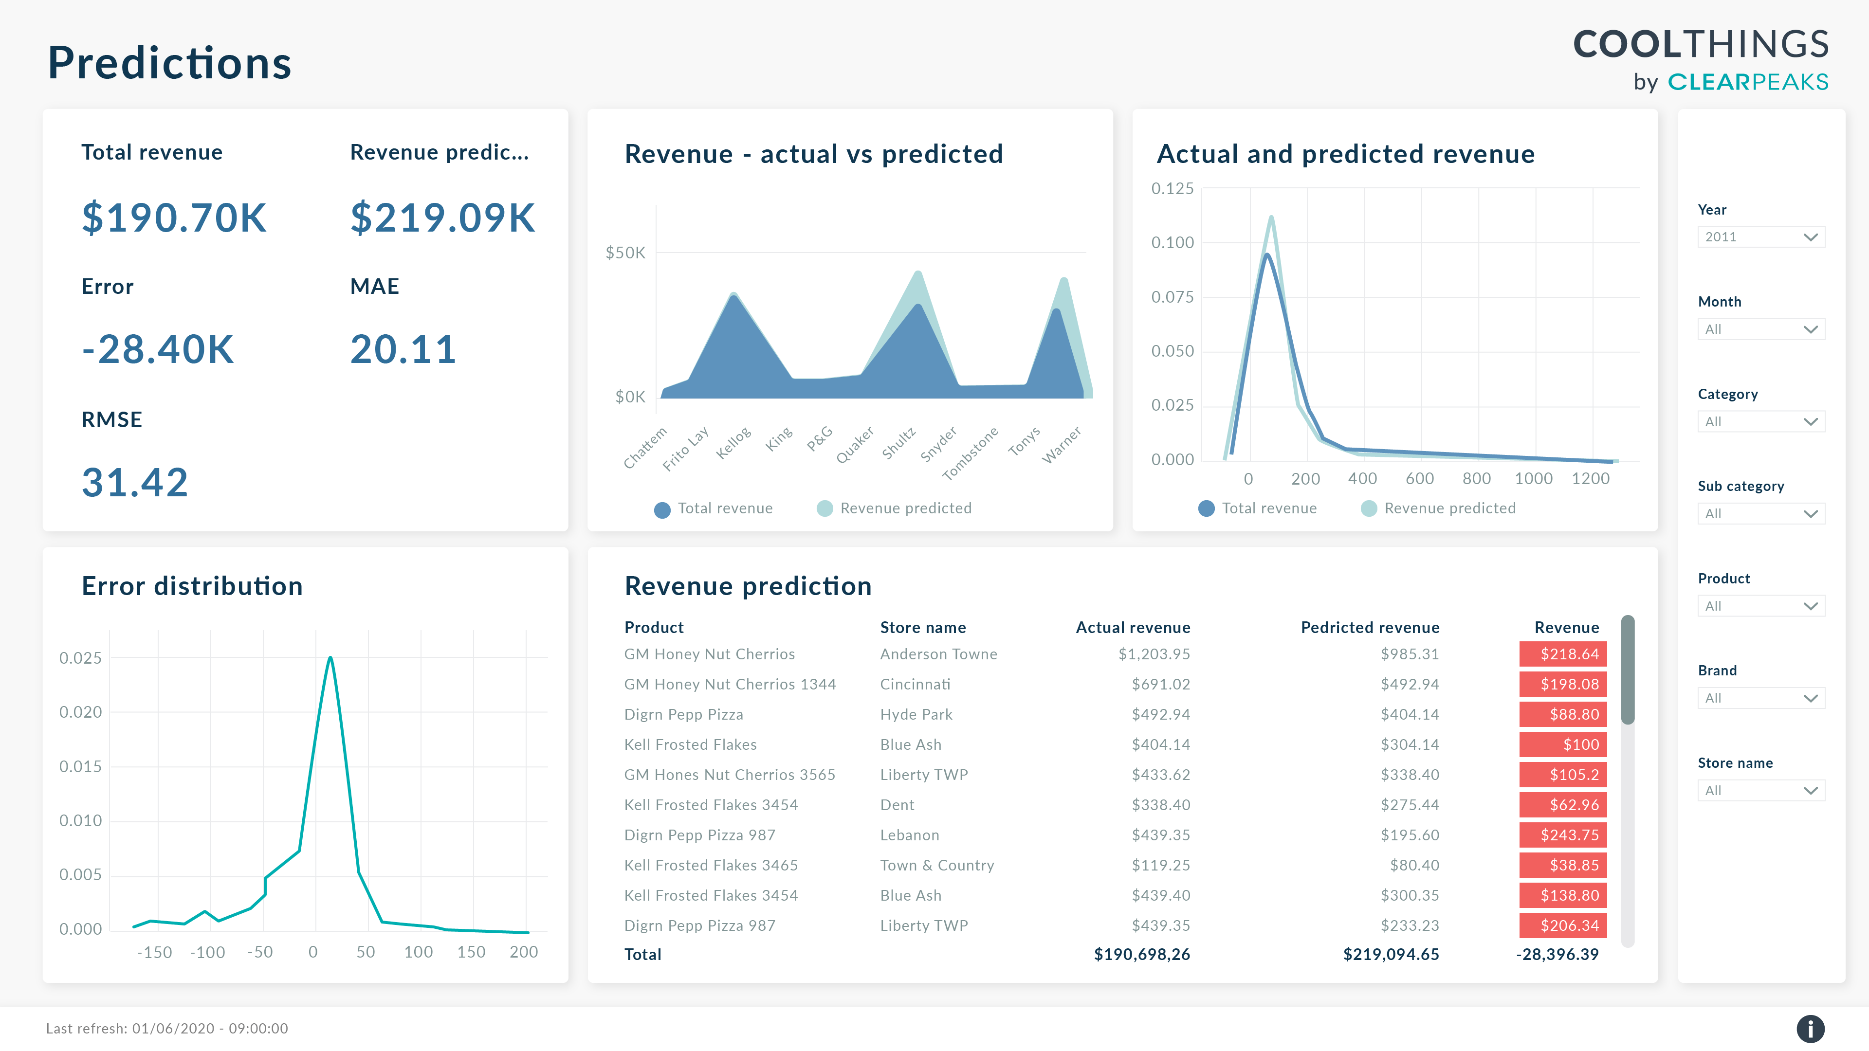Click the 20.11 MAE KPI value
The image size is (1869, 1051).
click(x=403, y=350)
